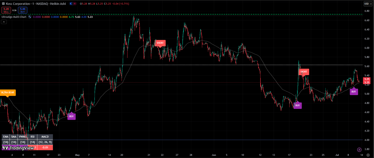This screenshot has height=158, width=374.
Task: Click the RSI header cell in table
Action: pyautogui.click(x=32, y=136)
